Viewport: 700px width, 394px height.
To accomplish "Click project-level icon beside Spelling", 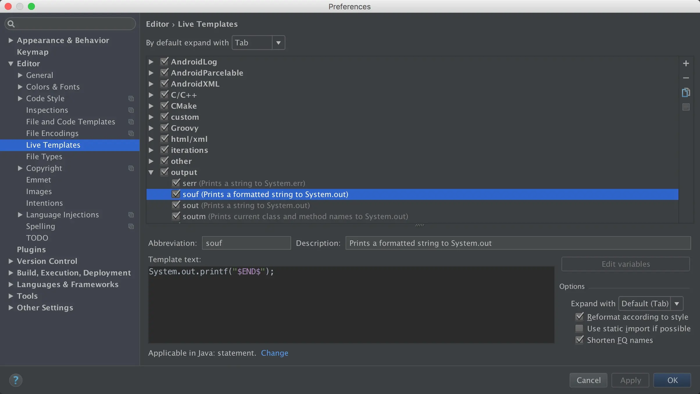I will [131, 226].
